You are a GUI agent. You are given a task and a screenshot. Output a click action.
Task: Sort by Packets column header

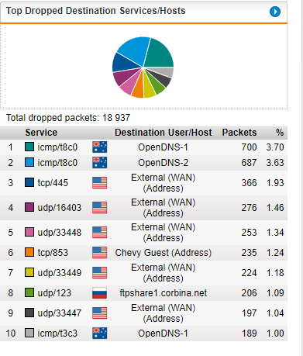pos(239,133)
